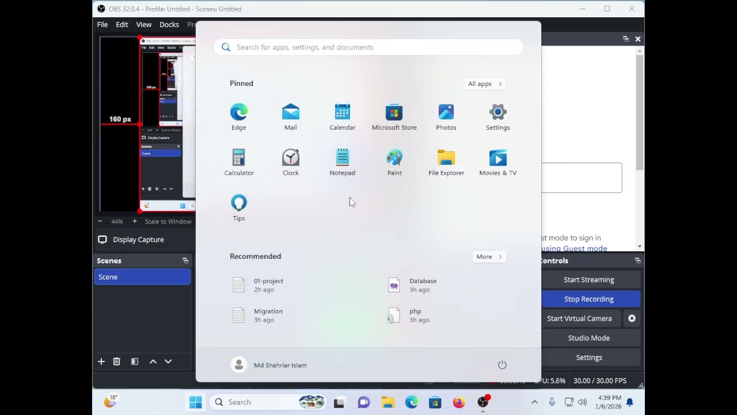Open virtual camera configuration gear in OBS

tap(632, 318)
